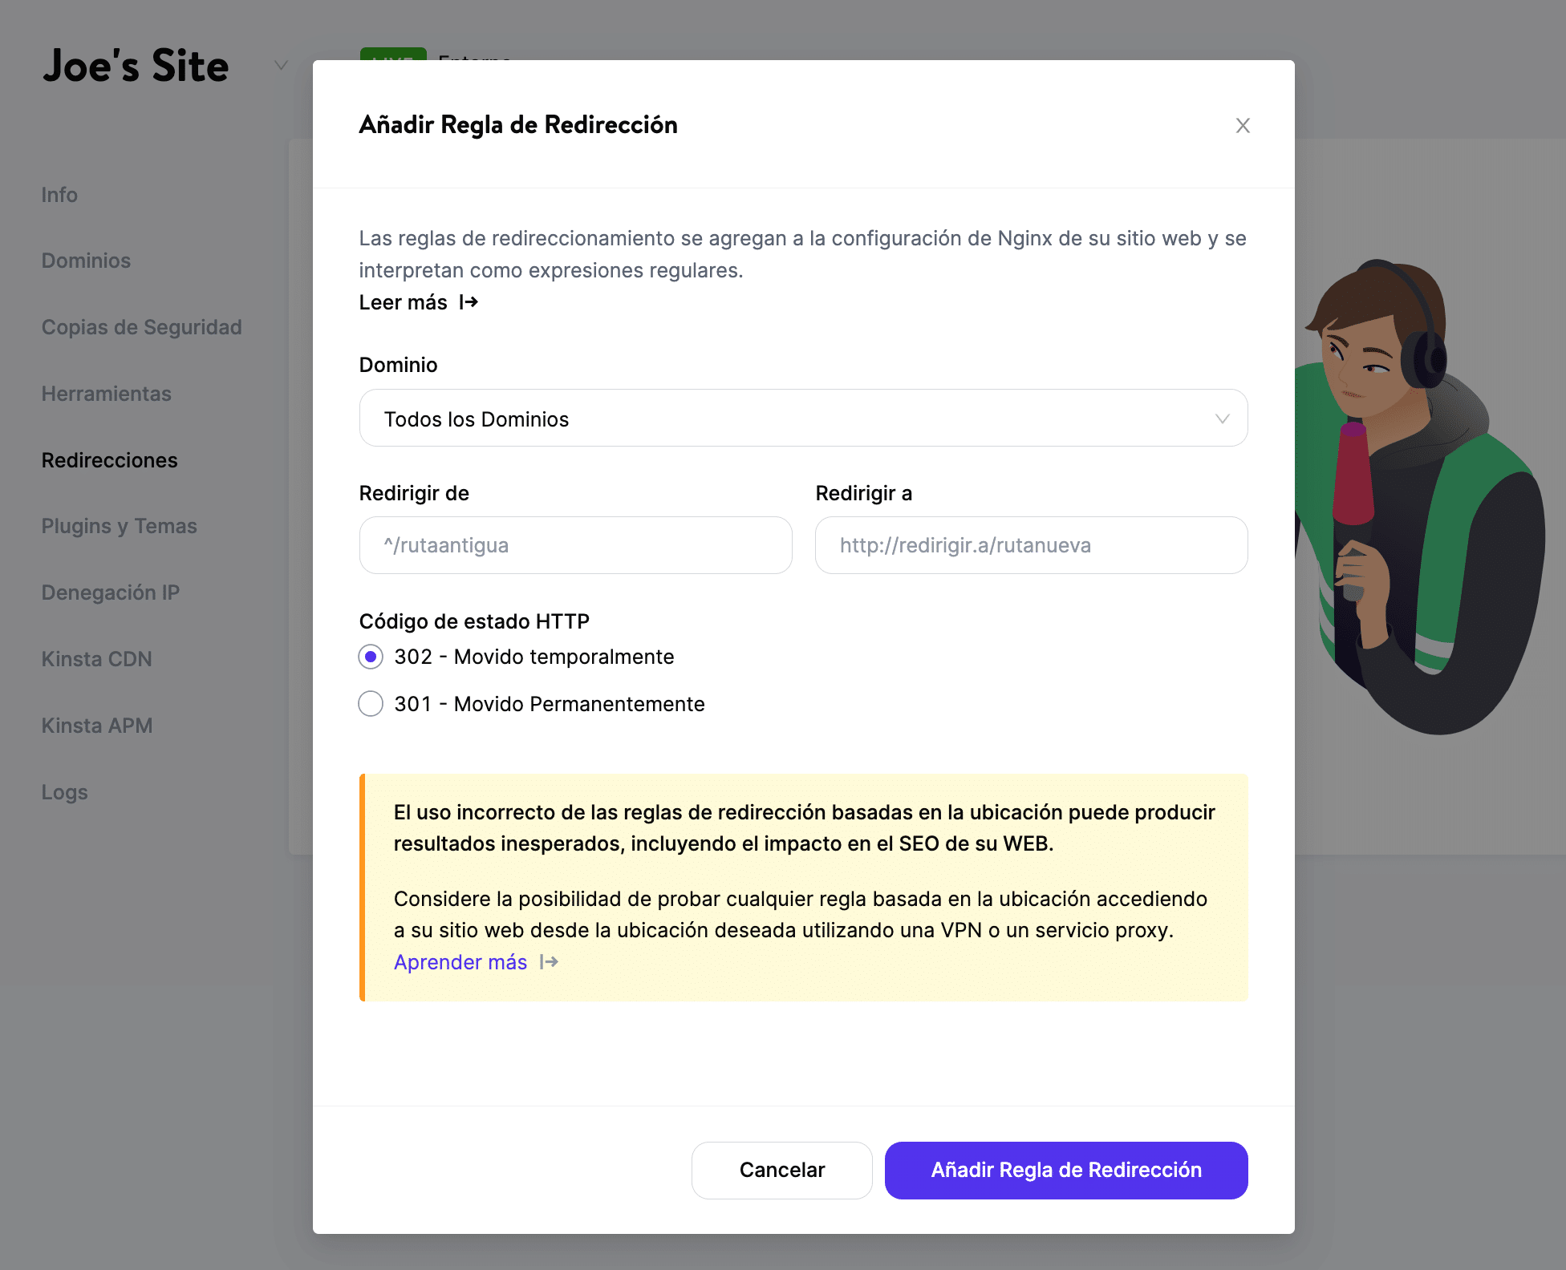
Task: Select 302 - Movido temporalmente radio
Action: click(371, 657)
